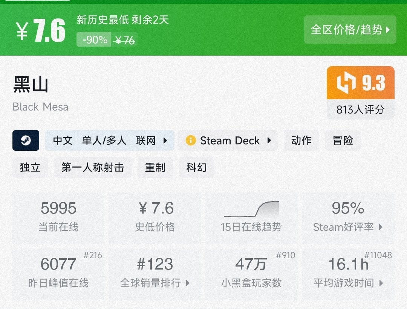Tap the 第一人称射击 tag
Screen dimensions: 407x309
pos(93,167)
